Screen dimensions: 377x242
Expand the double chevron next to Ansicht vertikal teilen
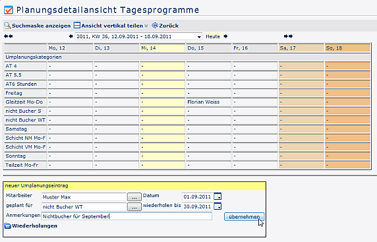click(x=146, y=26)
